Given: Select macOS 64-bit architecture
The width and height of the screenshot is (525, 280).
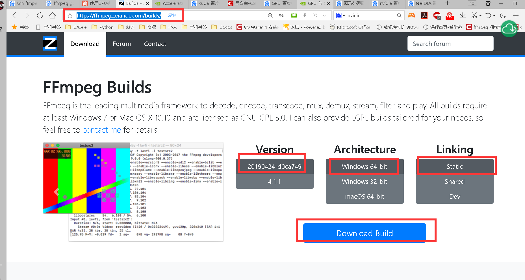Looking at the screenshot, I should point(365,196).
